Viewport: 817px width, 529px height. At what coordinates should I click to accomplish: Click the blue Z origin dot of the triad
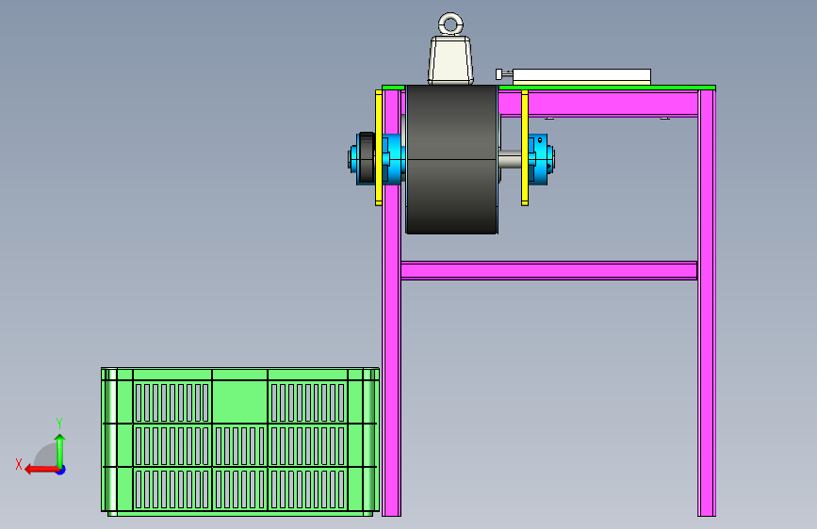(61, 470)
